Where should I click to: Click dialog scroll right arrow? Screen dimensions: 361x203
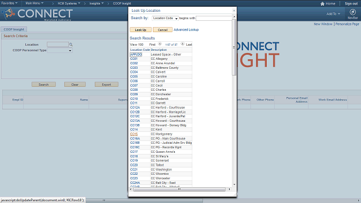click(229, 189)
